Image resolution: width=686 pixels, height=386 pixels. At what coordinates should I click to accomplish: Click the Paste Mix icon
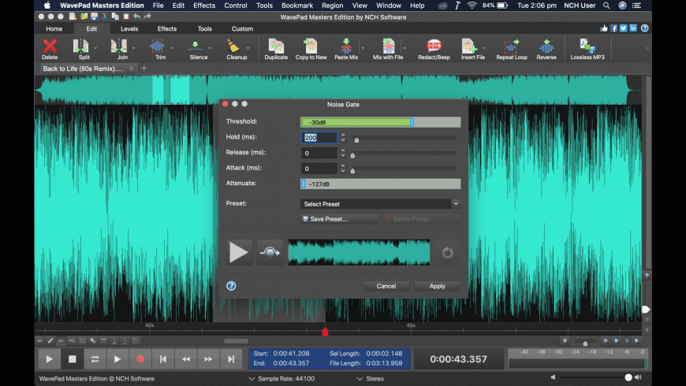pos(346,49)
